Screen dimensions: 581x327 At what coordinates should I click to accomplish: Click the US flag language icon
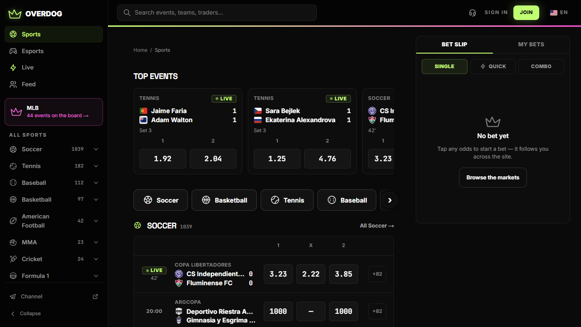pyautogui.click(x=554, y=13)
